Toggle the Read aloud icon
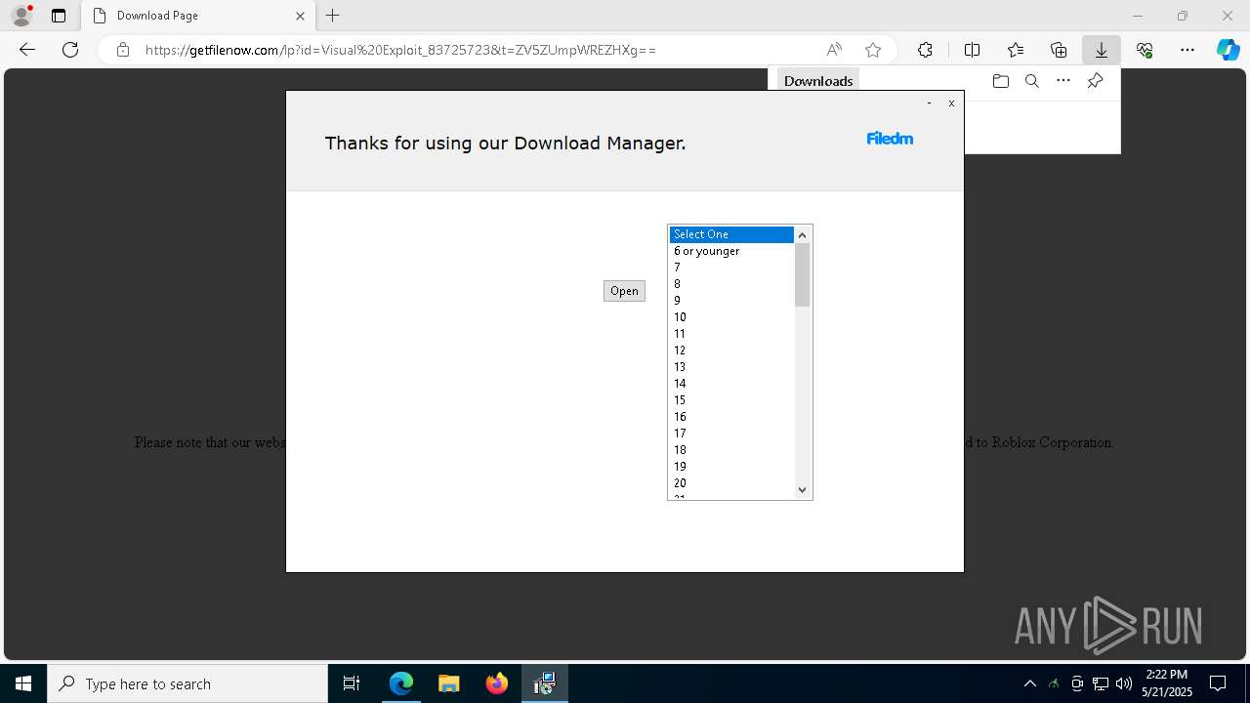Screen dimensions: 1250x703 pos(834,50)
